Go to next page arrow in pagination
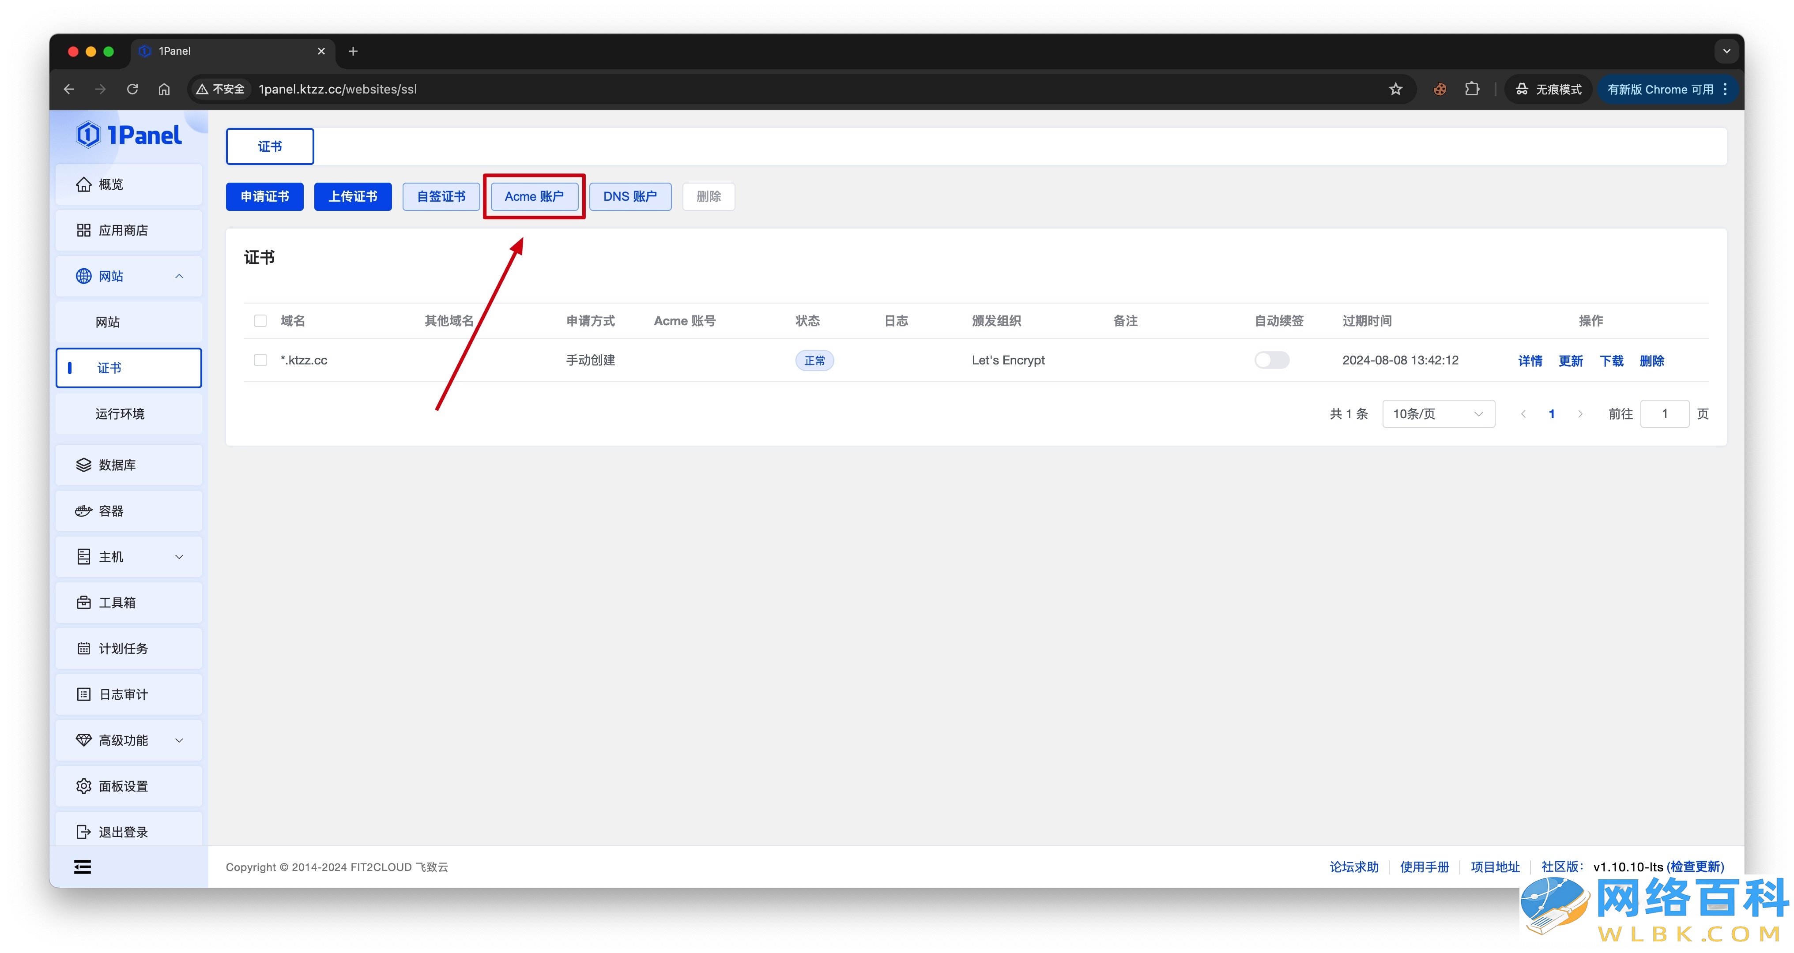 (x=1580, y=414)
